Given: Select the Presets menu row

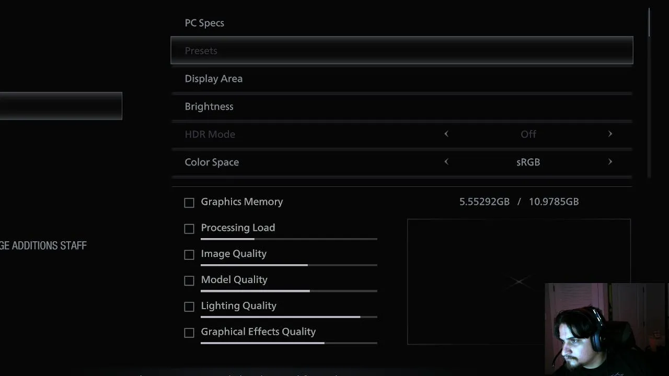Looking at the screenshot, I should coord(401,51).
